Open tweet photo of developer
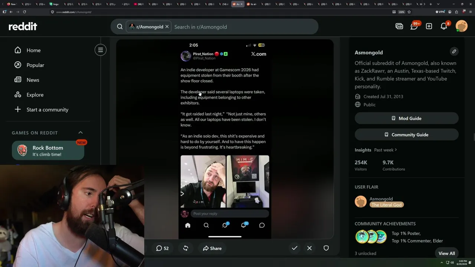The height and width of the screenshot is (267, 475). pos(203,181)
